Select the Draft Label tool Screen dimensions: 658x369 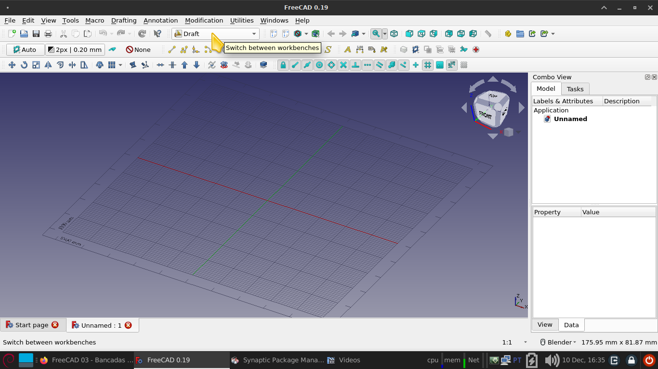coord(371,49)
